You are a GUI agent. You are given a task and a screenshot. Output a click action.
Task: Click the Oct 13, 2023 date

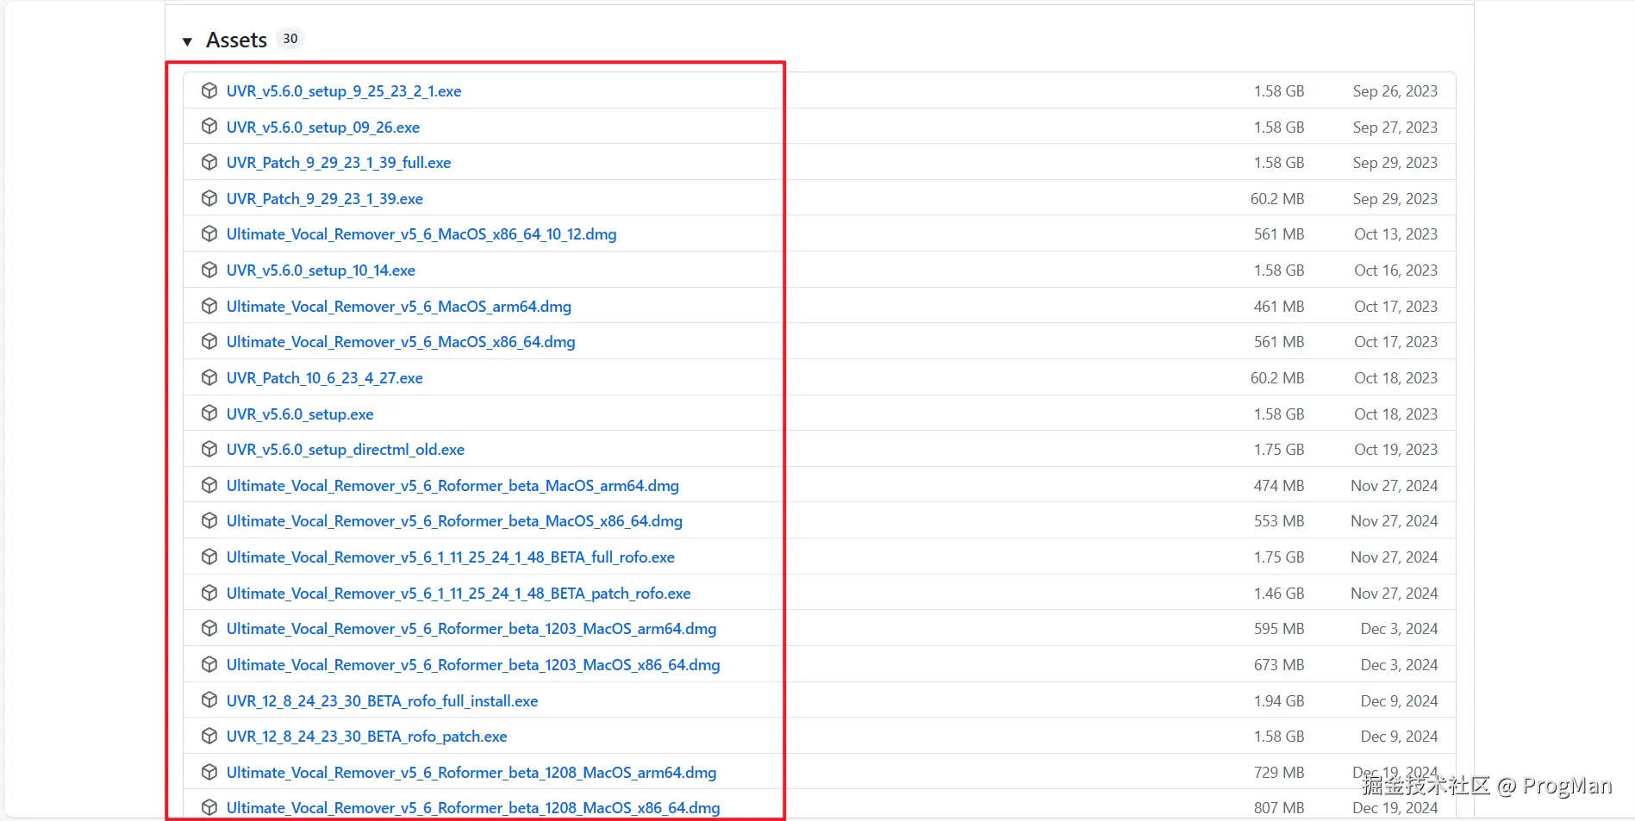click(x=1396, y=234)
